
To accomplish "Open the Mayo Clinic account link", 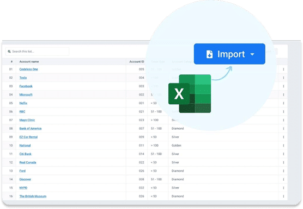I will click(x=27, y=120).
